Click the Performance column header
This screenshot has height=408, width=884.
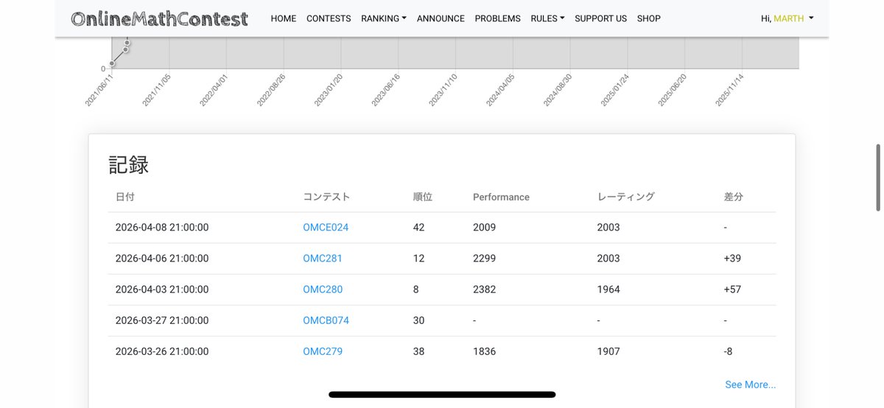tap(501, 197)
